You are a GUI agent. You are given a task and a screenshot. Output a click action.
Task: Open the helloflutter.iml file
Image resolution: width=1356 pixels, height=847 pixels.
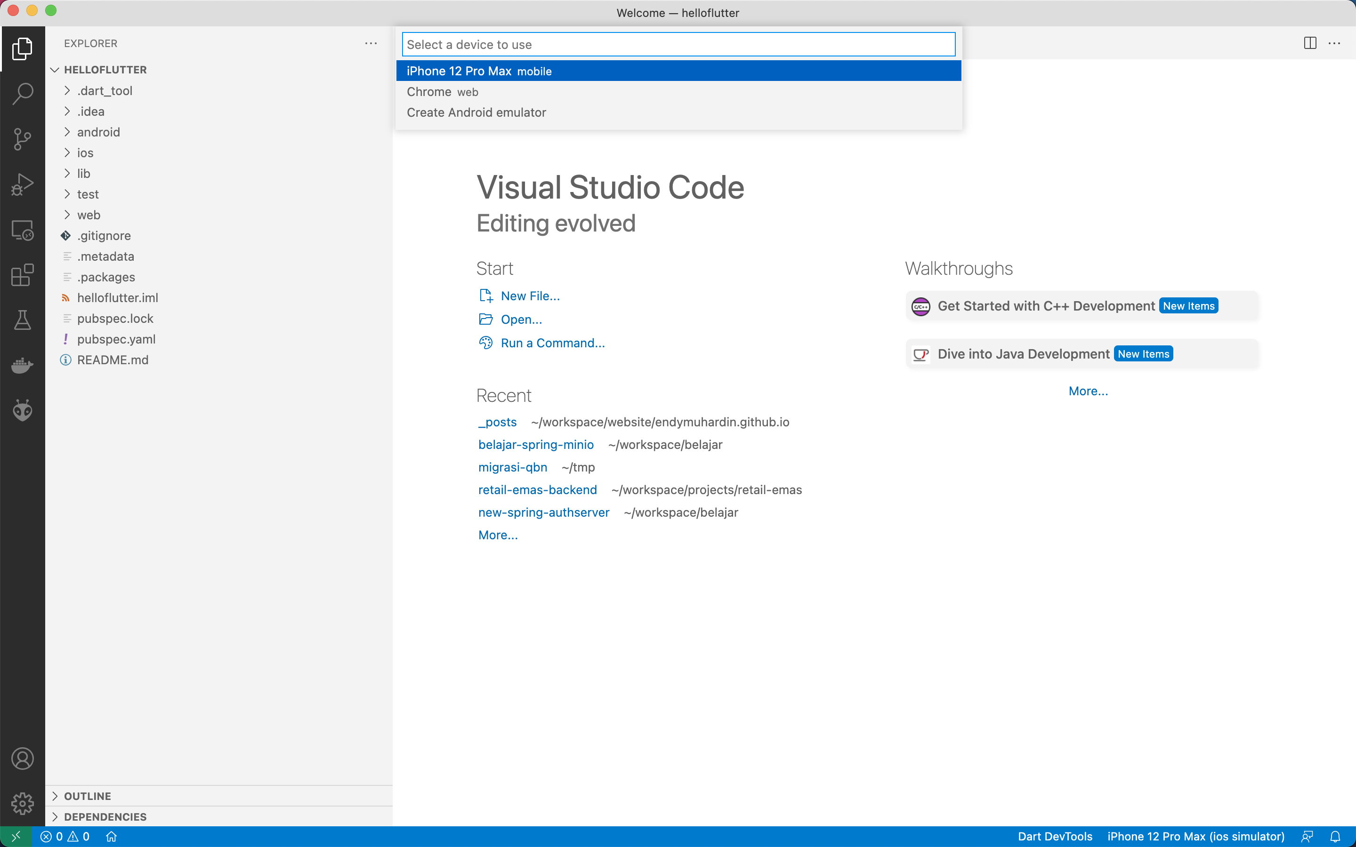(218, 297)
